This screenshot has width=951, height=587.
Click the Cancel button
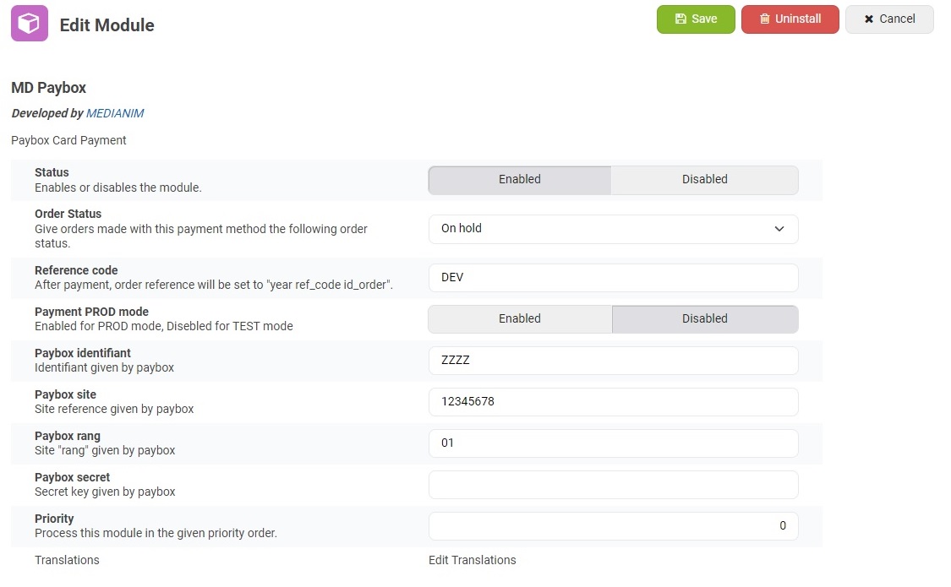click(x=889, y=19)
